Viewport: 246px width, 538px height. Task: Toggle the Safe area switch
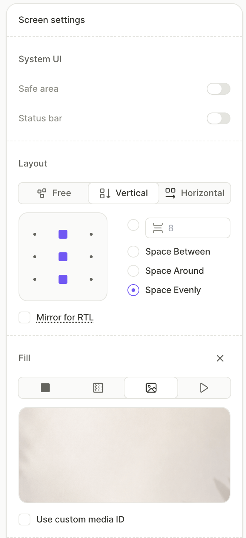tap(219, 89)
